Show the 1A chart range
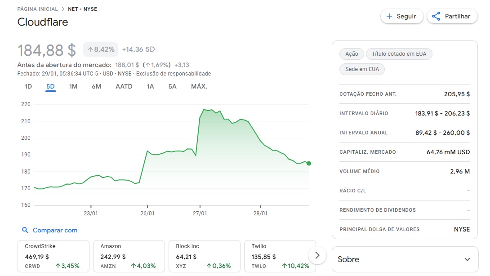 [x=150, y=86]
